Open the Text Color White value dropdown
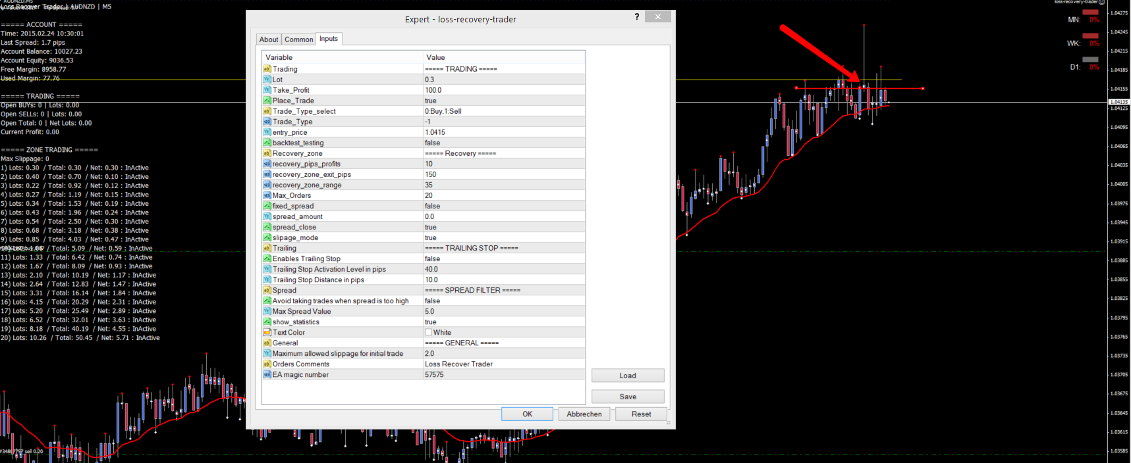The width and height of the screenshot is (1131, 463). point(504,332)
